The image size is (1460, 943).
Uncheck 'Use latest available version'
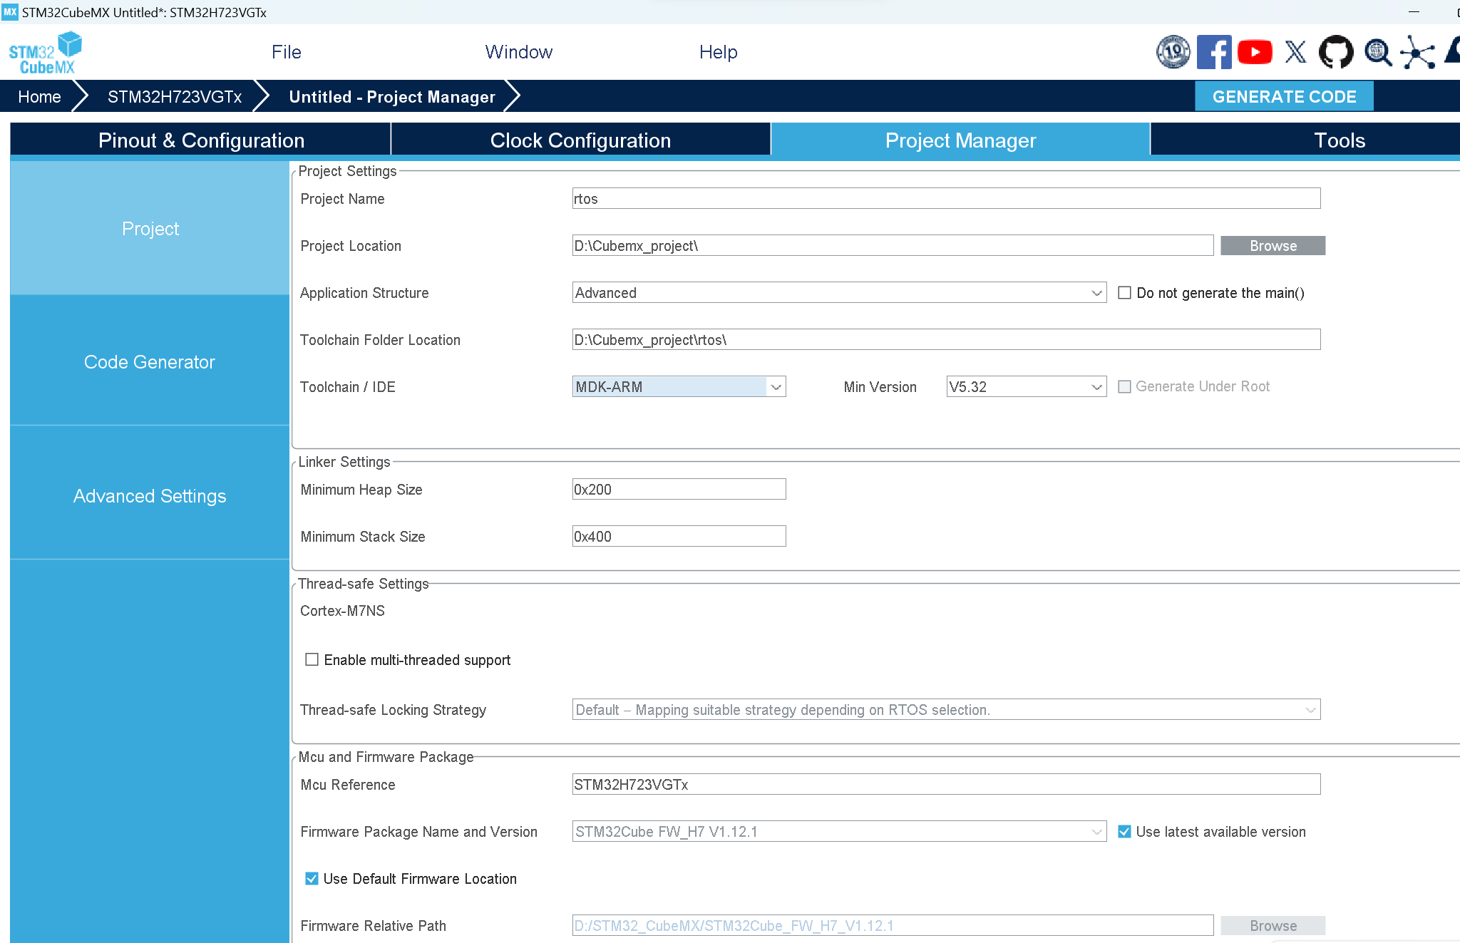pos(1124,832)
